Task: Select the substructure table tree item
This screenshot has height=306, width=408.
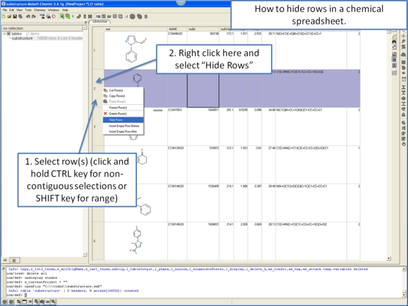Action: [x=22, y=38]
